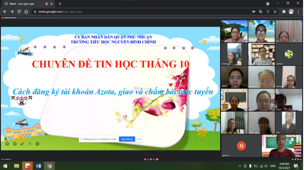This screenshot has height=170, width=304.
Task: Close the Meet browser tab
Action: pyautogui.click(x=51, y=4)
